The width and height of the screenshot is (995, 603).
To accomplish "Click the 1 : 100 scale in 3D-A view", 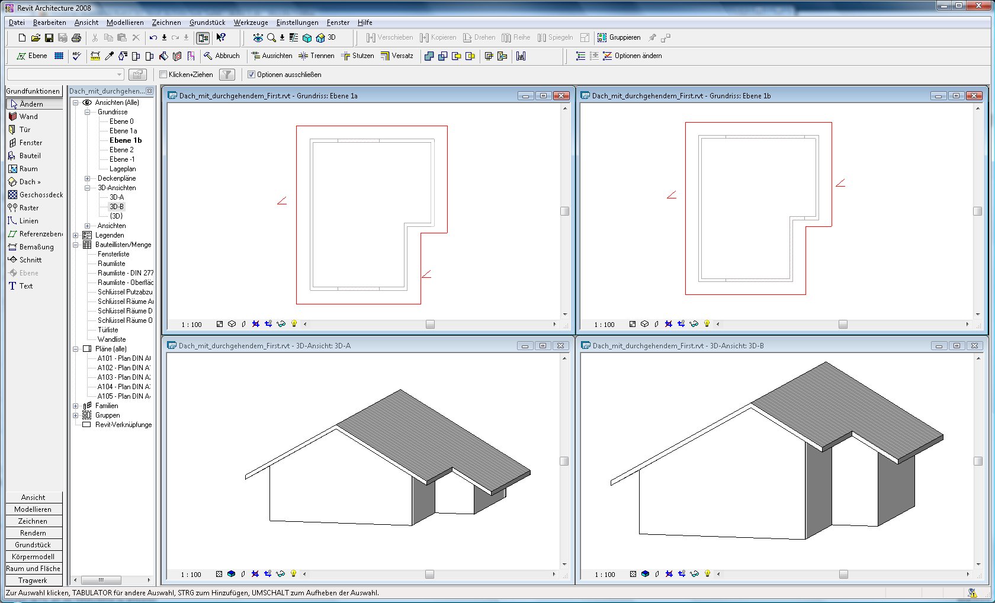I will [x=191, y=575].
